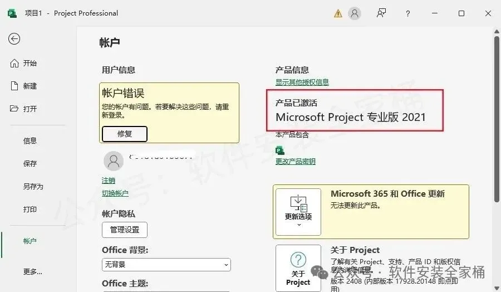Viewport: 501px width, 292px height.
Task: Click 无法更新此产品 text
Action: pyautogui.click(x=355, y=206)
